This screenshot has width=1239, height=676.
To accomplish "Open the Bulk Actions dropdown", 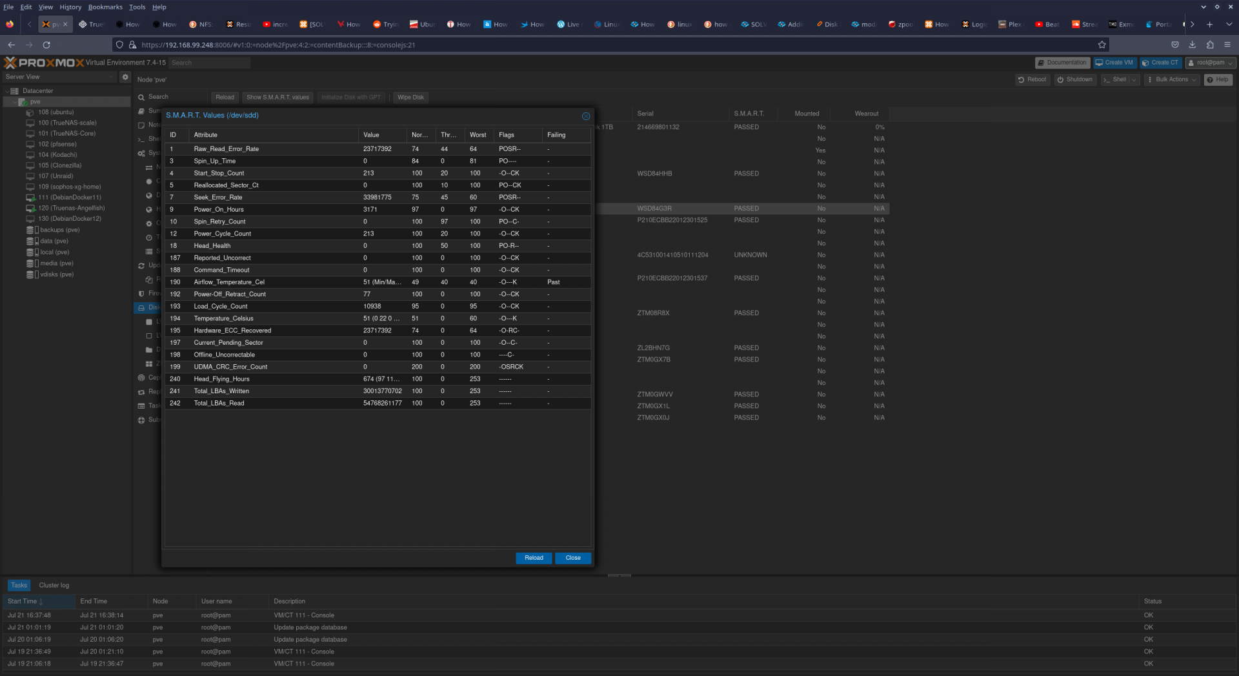I will (x=1172, y=80).
